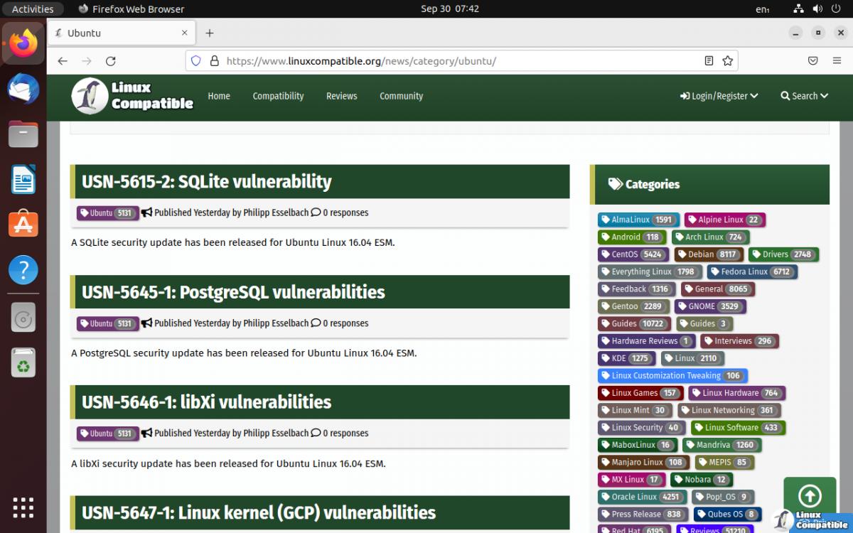Toggle reader view icon in address bar

[x=709, y=61]
